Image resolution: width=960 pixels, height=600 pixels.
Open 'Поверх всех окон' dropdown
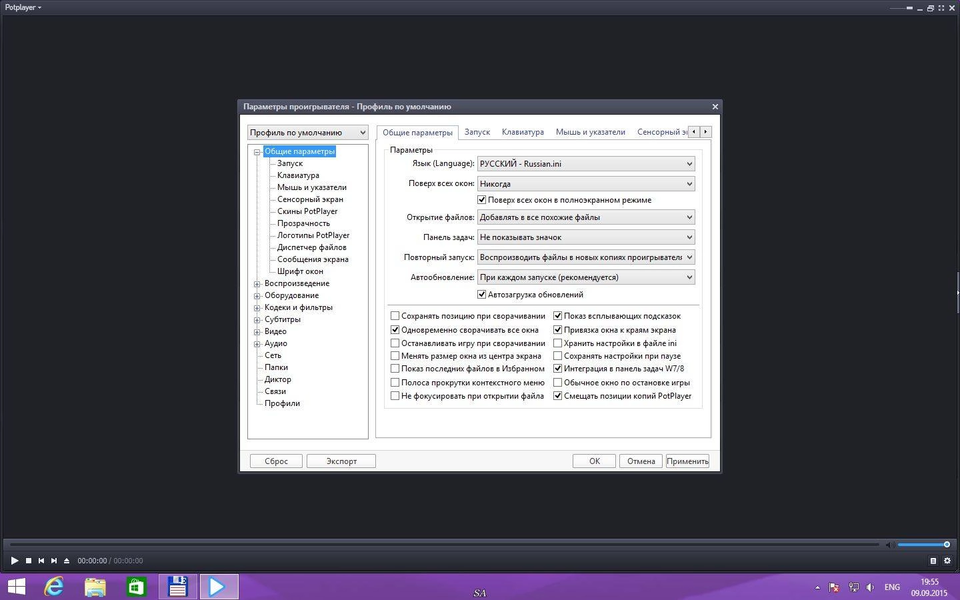pos(586,184)
